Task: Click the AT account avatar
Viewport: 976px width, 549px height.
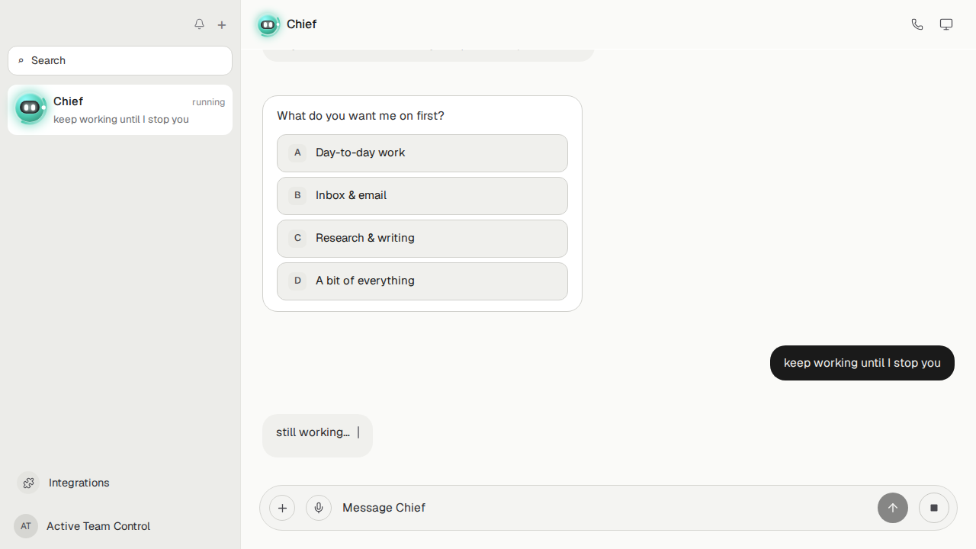Action: click(26, 526)
